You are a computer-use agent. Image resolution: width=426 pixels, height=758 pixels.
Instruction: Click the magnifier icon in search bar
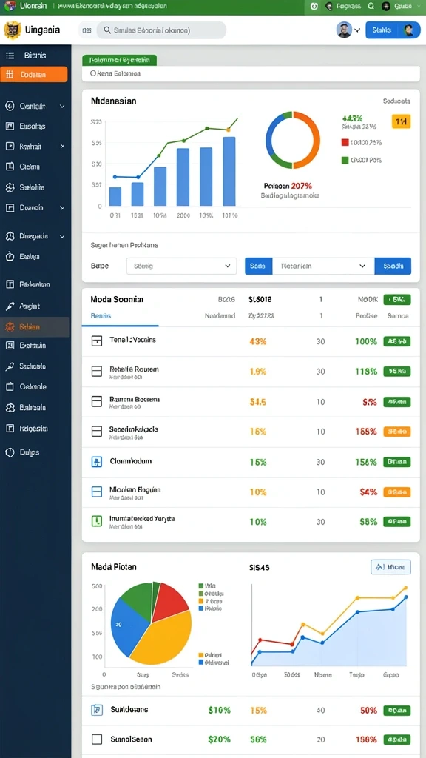[106, 30]
